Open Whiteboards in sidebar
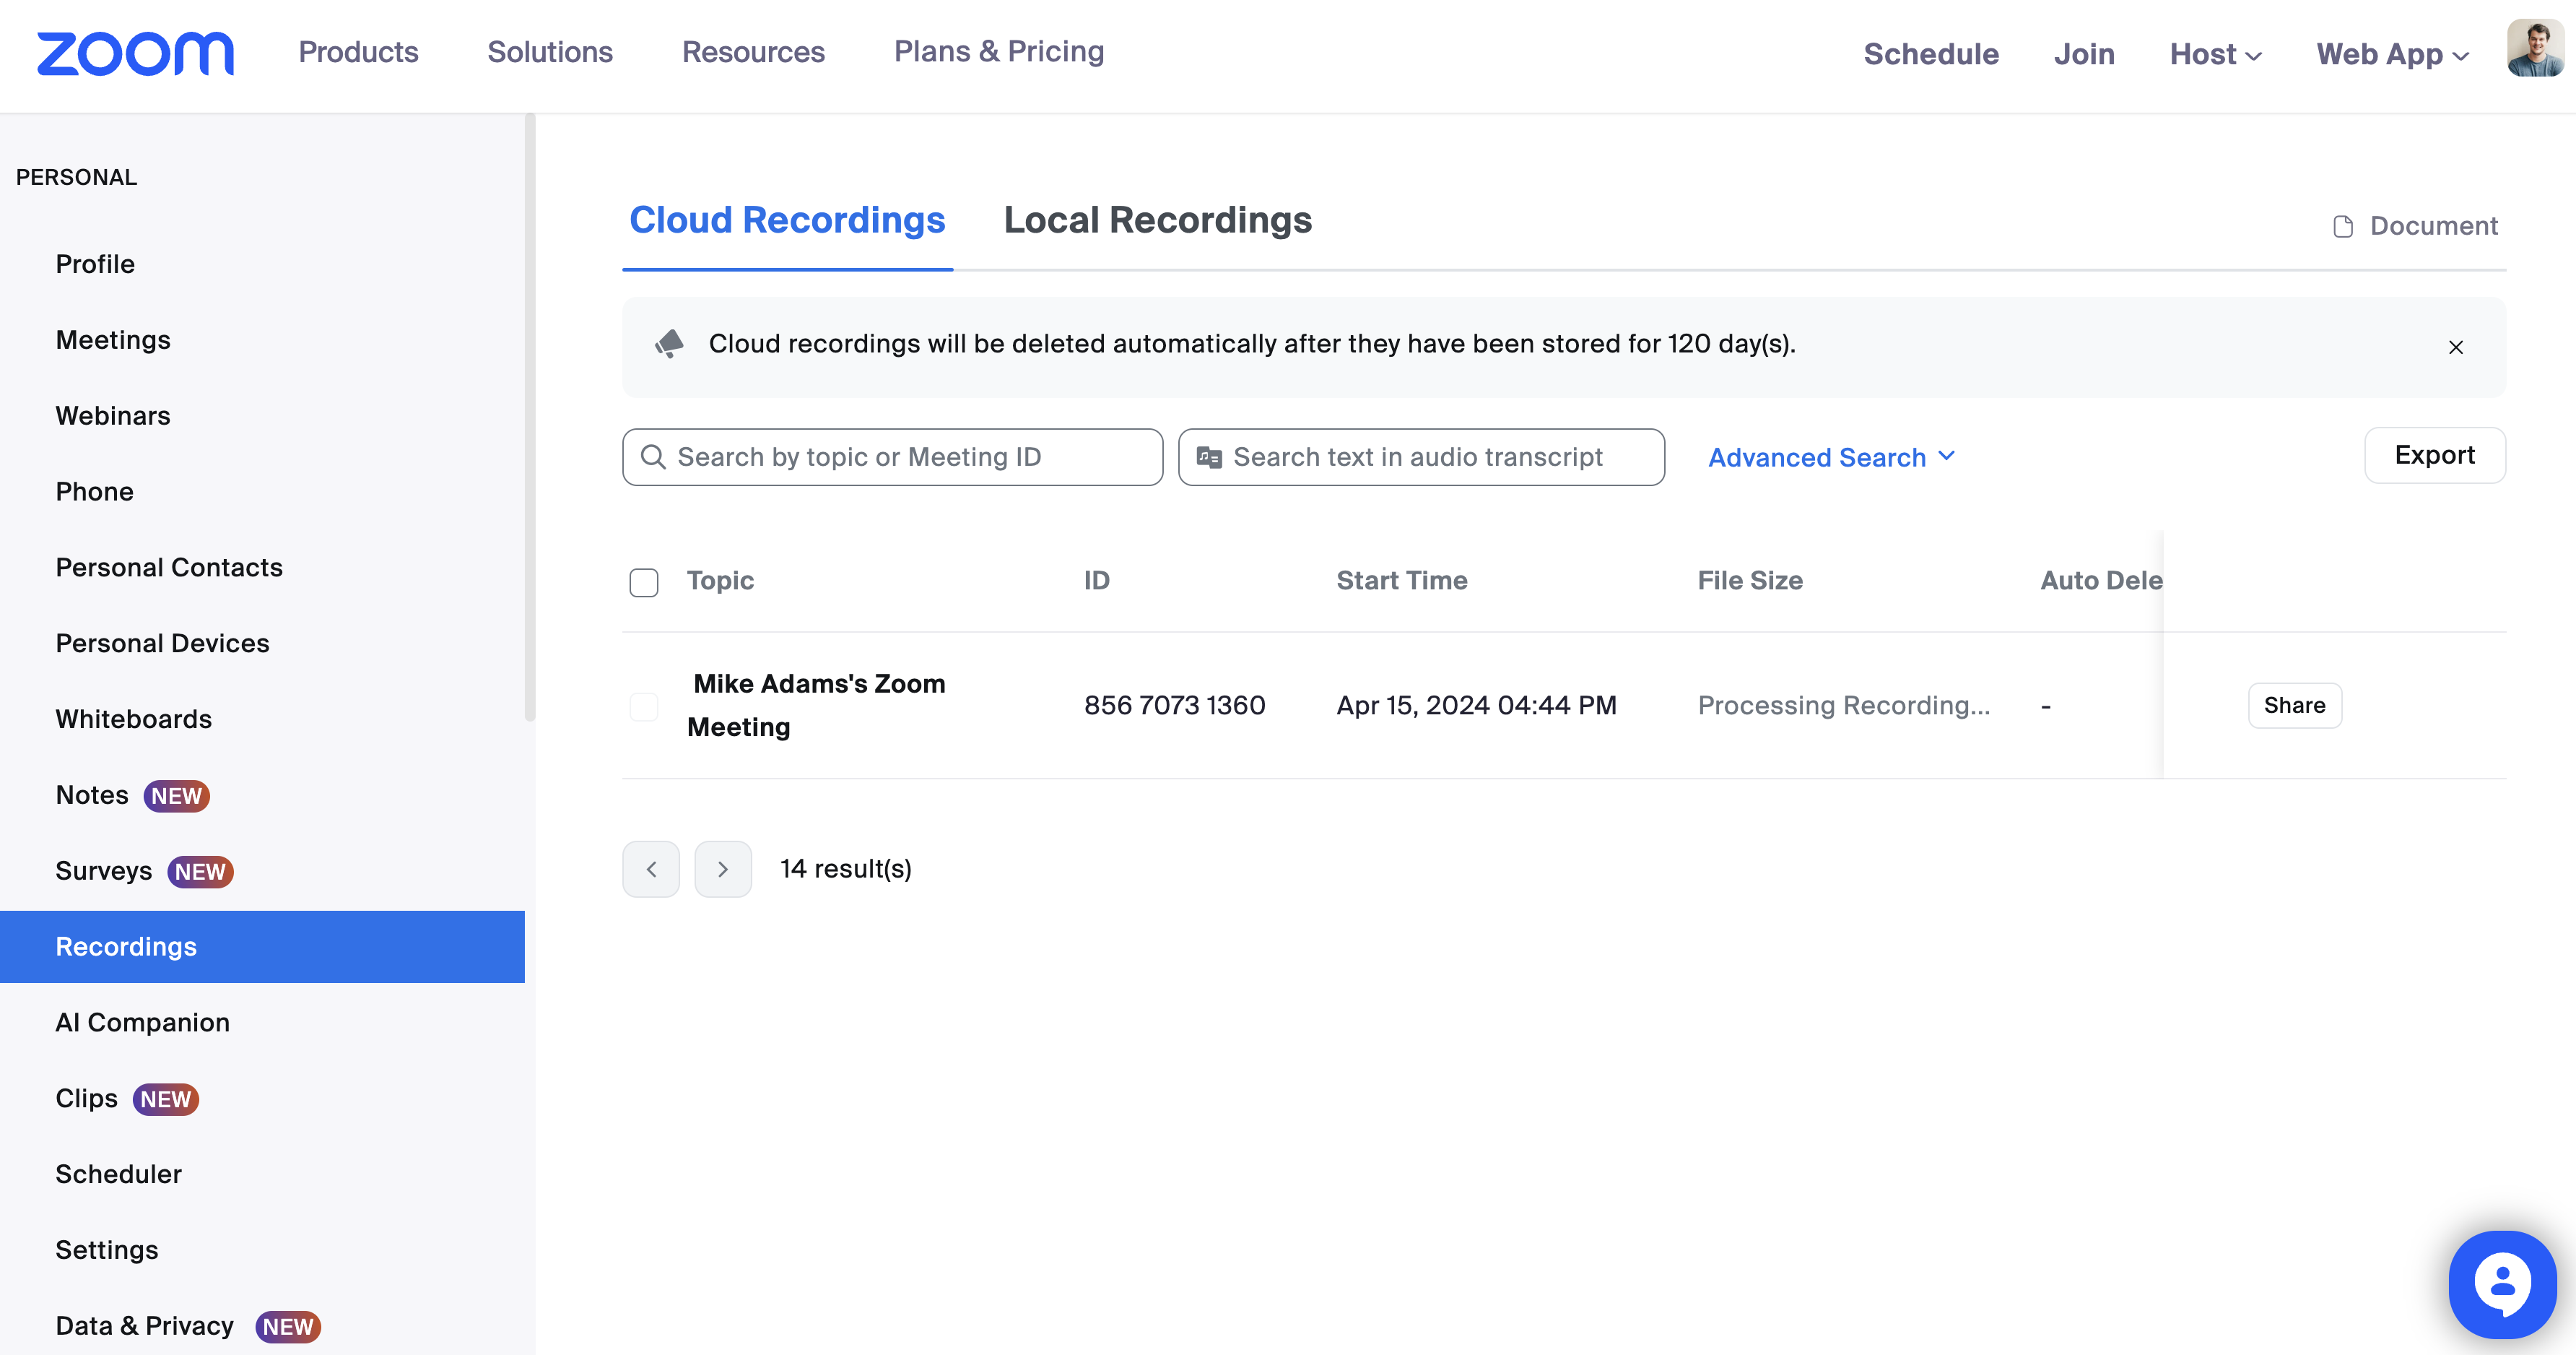2576x1355 pixels. (x=133, y=719)
